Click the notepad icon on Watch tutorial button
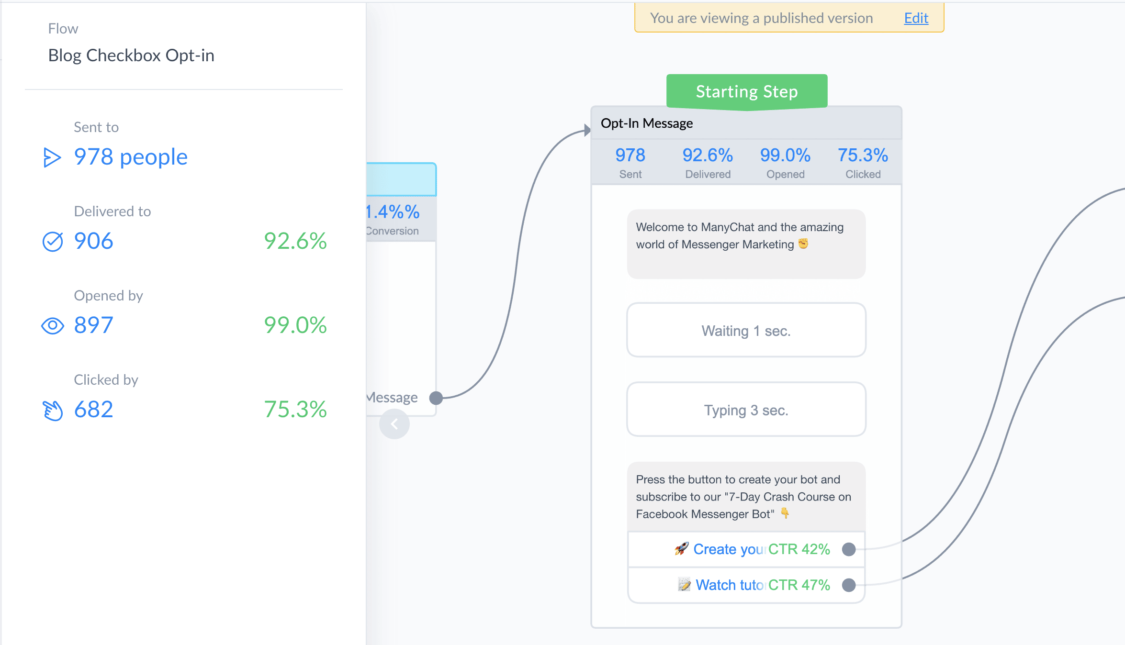This screenshot has height=645, width=1125. (x=685, y=585)
